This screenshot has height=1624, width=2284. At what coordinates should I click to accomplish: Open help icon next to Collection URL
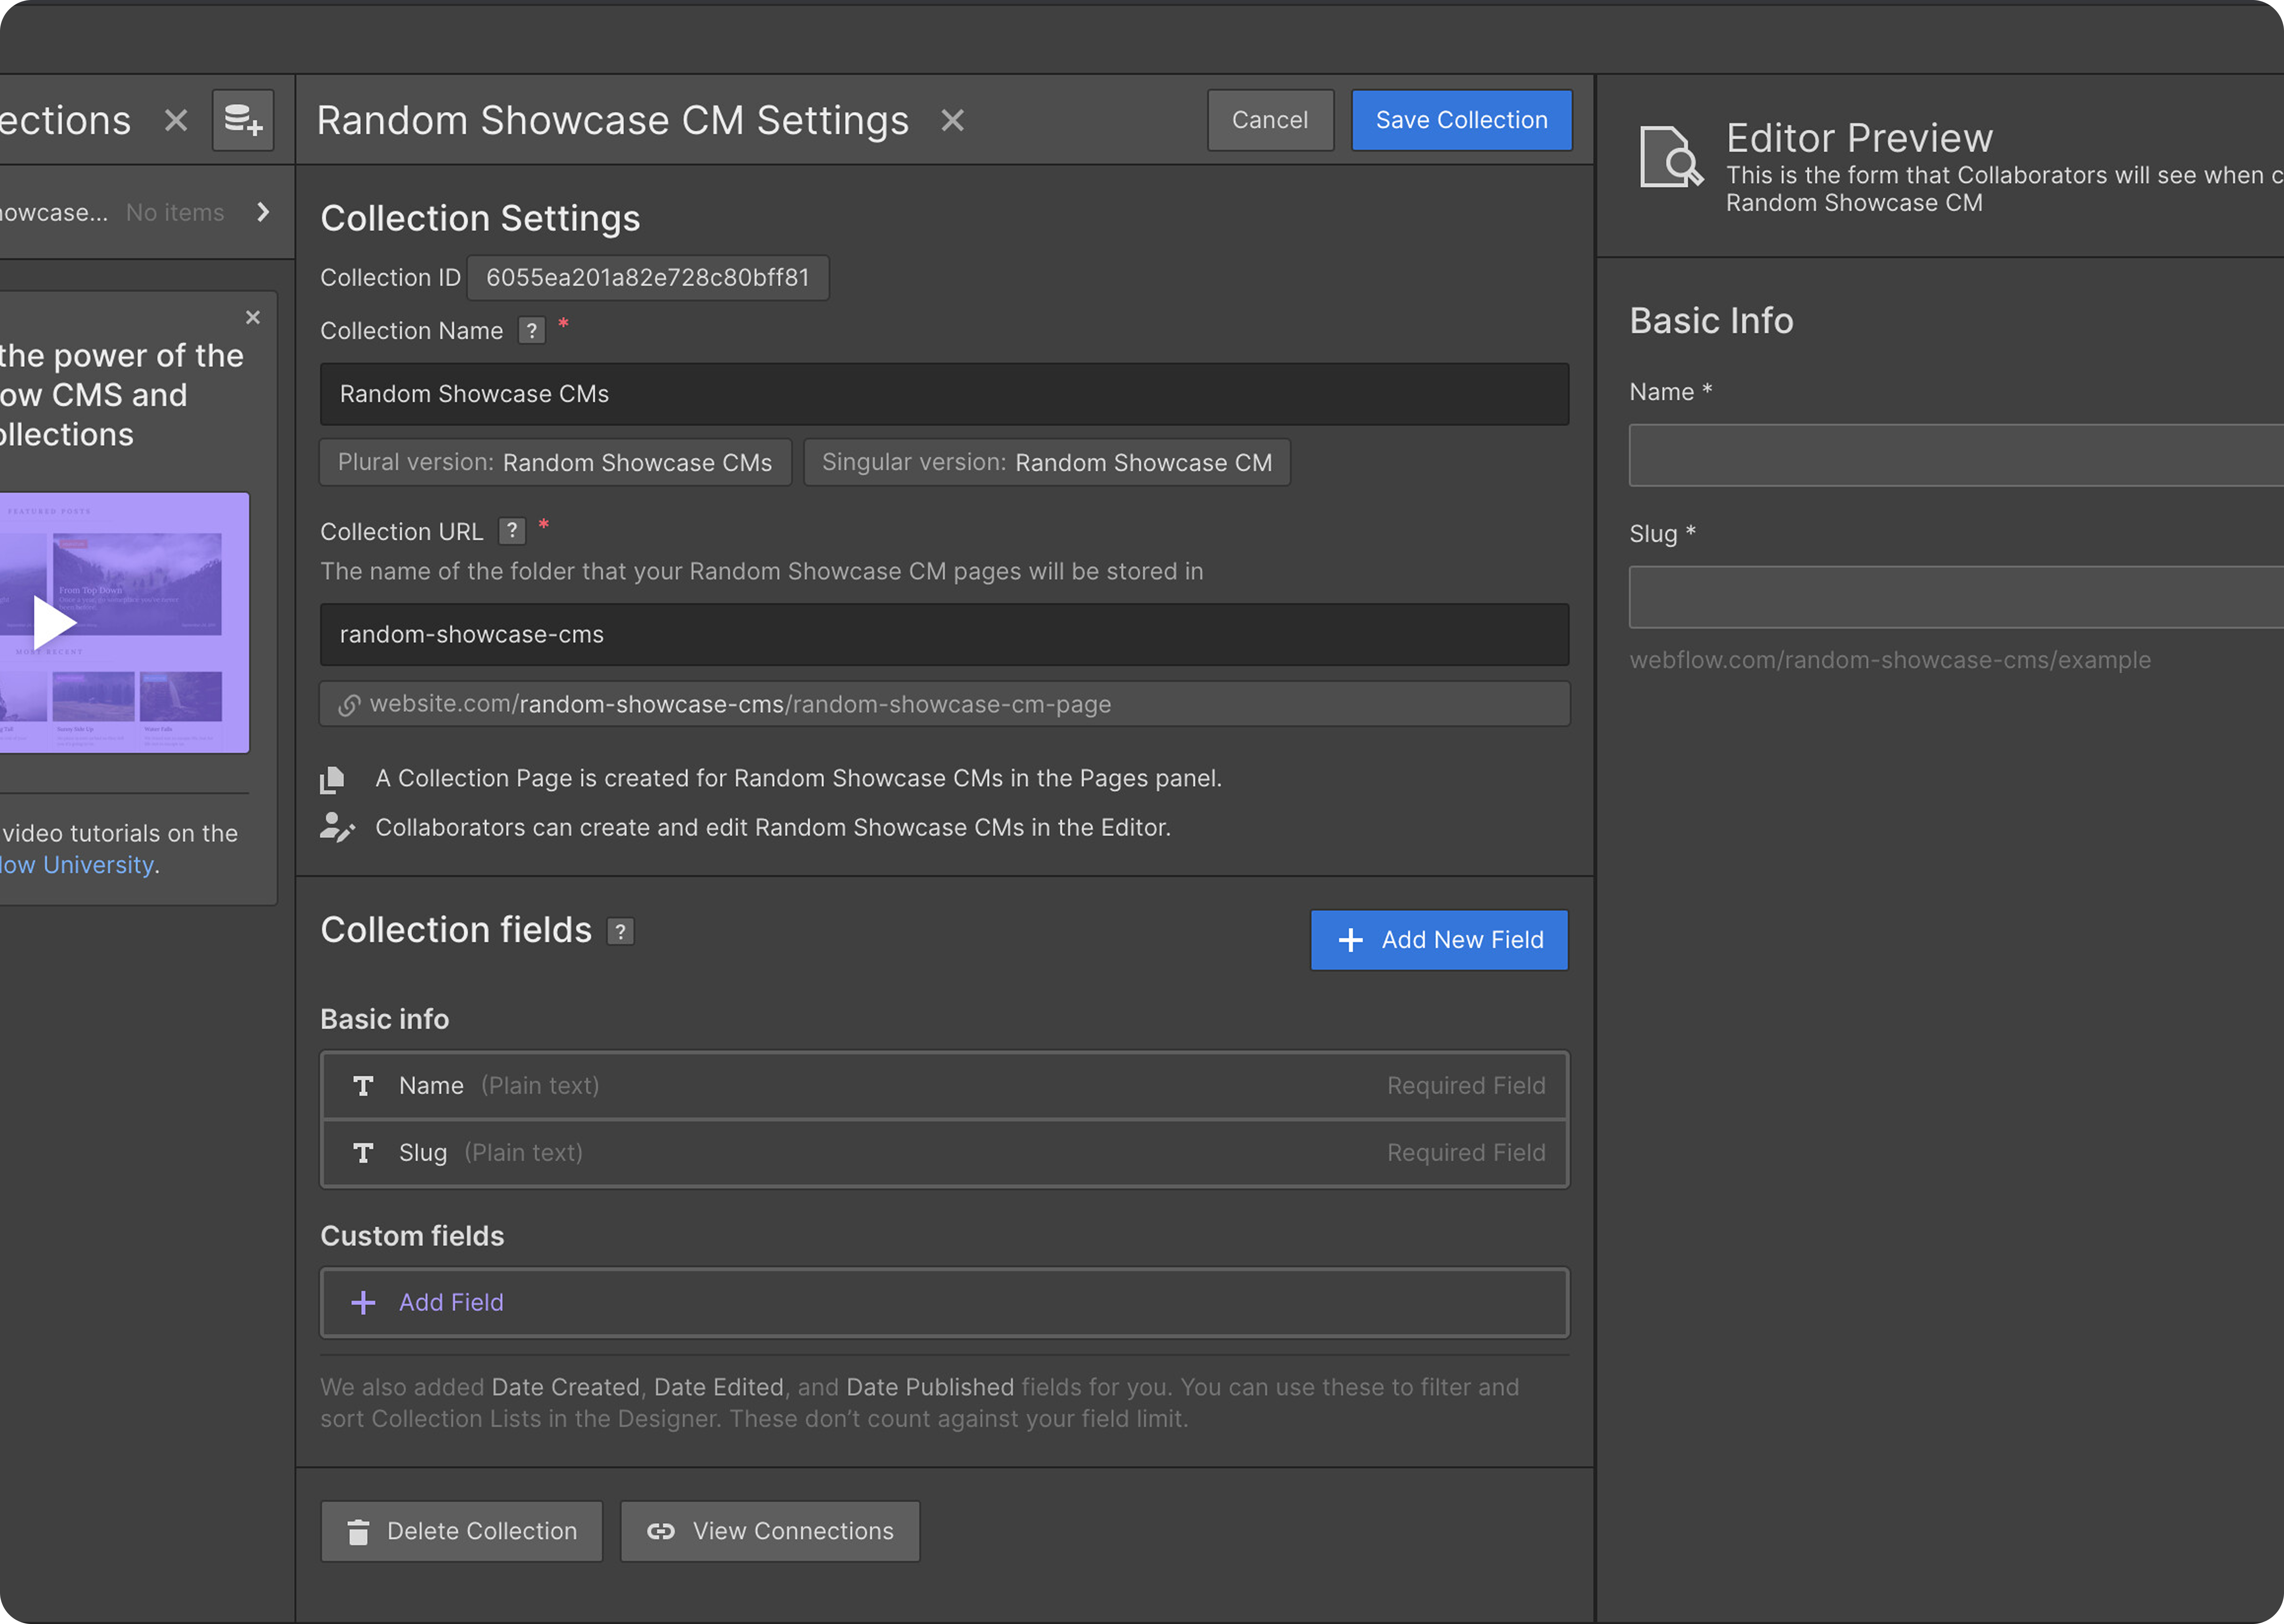pyautogui.click(x=512, y=531)
